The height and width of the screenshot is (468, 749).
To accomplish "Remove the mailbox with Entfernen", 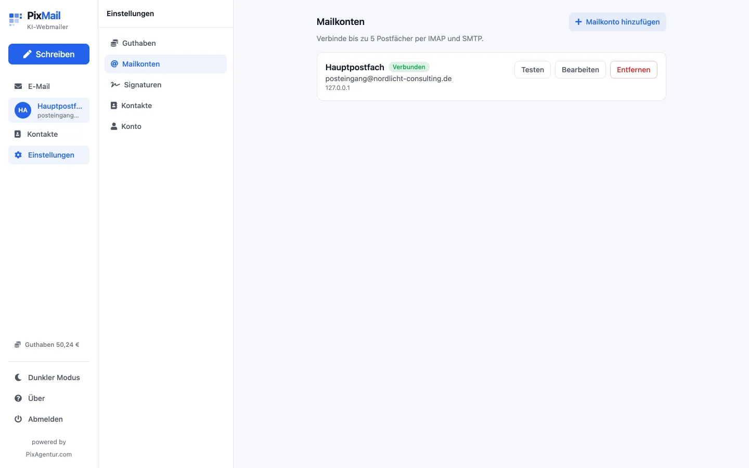I will coord(634,70).
